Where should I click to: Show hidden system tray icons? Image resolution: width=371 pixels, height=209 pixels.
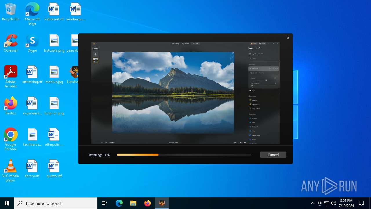pyautogui.click(x=312, y=203)
